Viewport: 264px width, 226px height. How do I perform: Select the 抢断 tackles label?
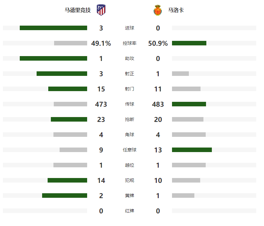(x=130, y=119)
